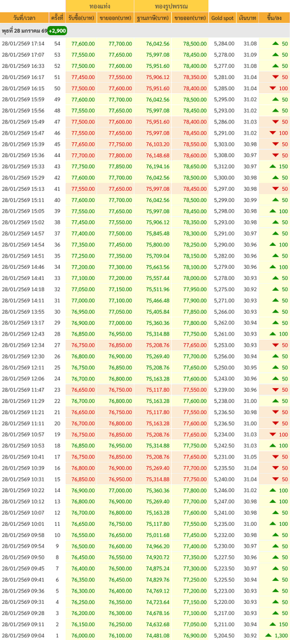Click the ขายออก(บาท) header under ทองรูปพรรณ

coord(190,18)
